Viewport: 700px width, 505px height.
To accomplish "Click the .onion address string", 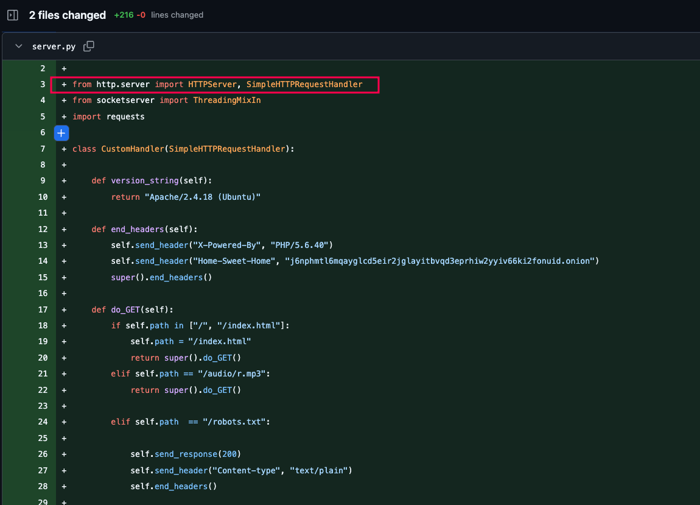I will coord(442,261).
